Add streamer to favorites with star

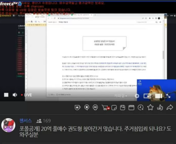click(150, 107)
